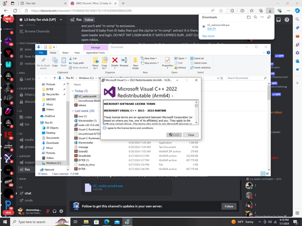Click Select none in the ribbon
The image size is (302, 226).
[198, 63]
